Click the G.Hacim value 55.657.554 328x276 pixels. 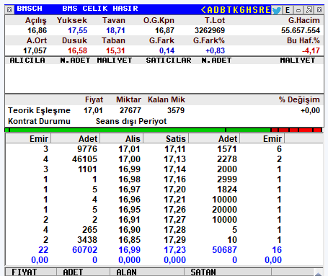coord(301,30)
